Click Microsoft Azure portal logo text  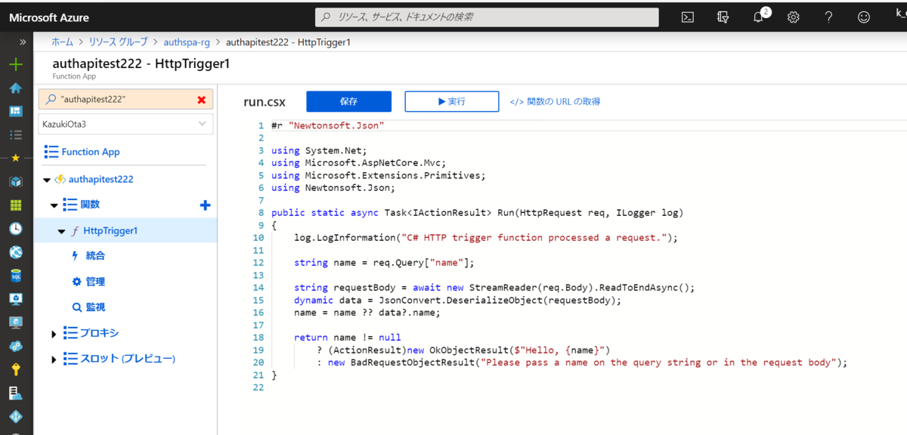49,17
